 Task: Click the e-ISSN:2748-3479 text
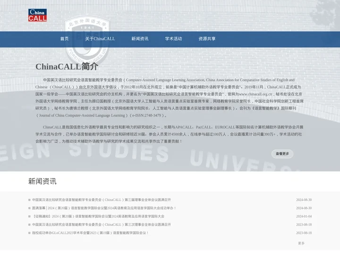pos(146,115)
